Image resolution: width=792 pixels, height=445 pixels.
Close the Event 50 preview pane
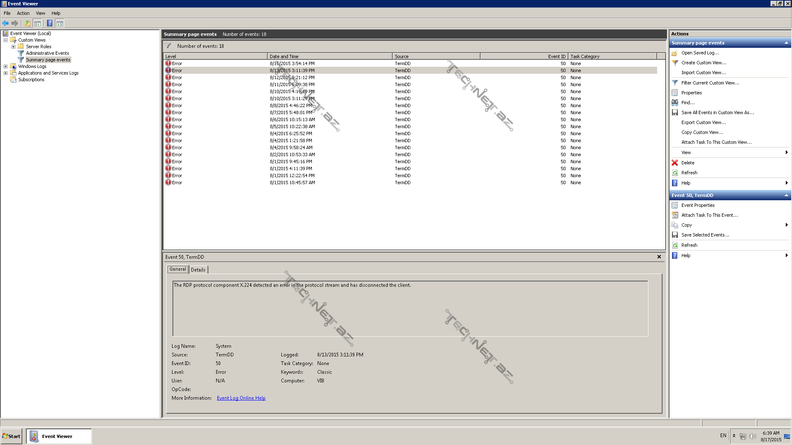click(659, 257)
